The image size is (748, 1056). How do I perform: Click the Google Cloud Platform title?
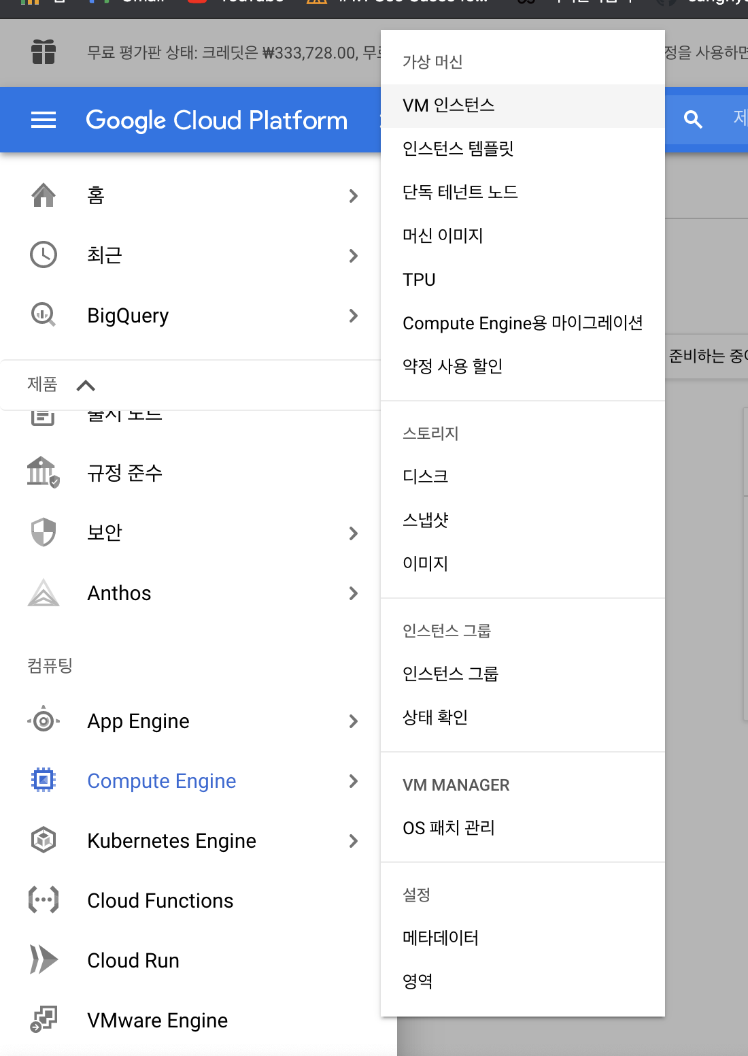point(216,120)
